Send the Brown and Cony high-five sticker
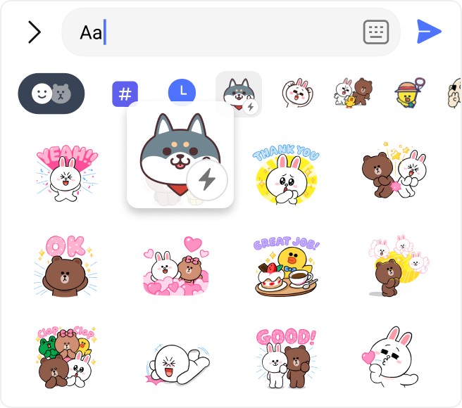 click(394, 170)
